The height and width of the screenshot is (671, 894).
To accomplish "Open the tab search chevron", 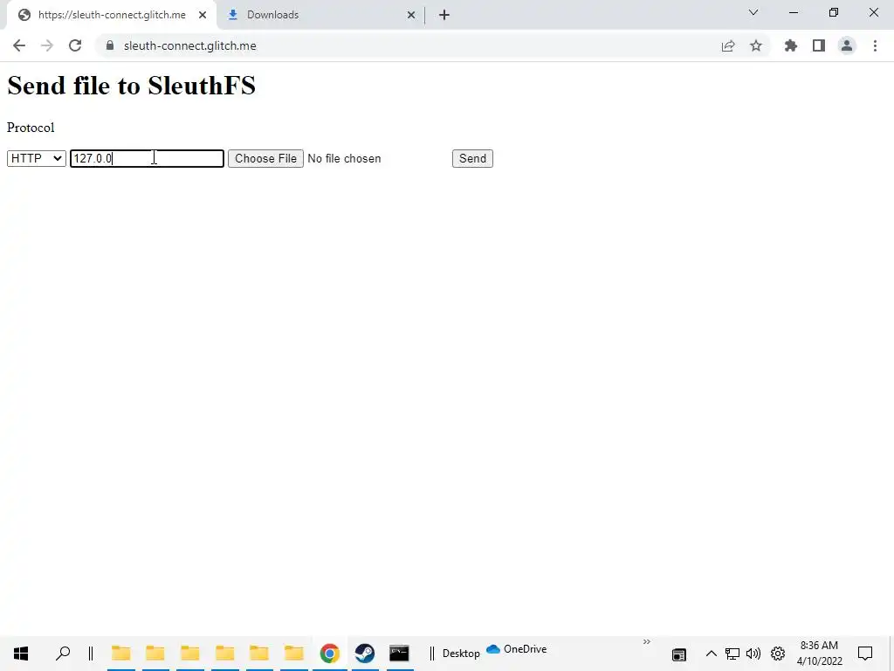I will pyautogui.click(x=753, y=12).
